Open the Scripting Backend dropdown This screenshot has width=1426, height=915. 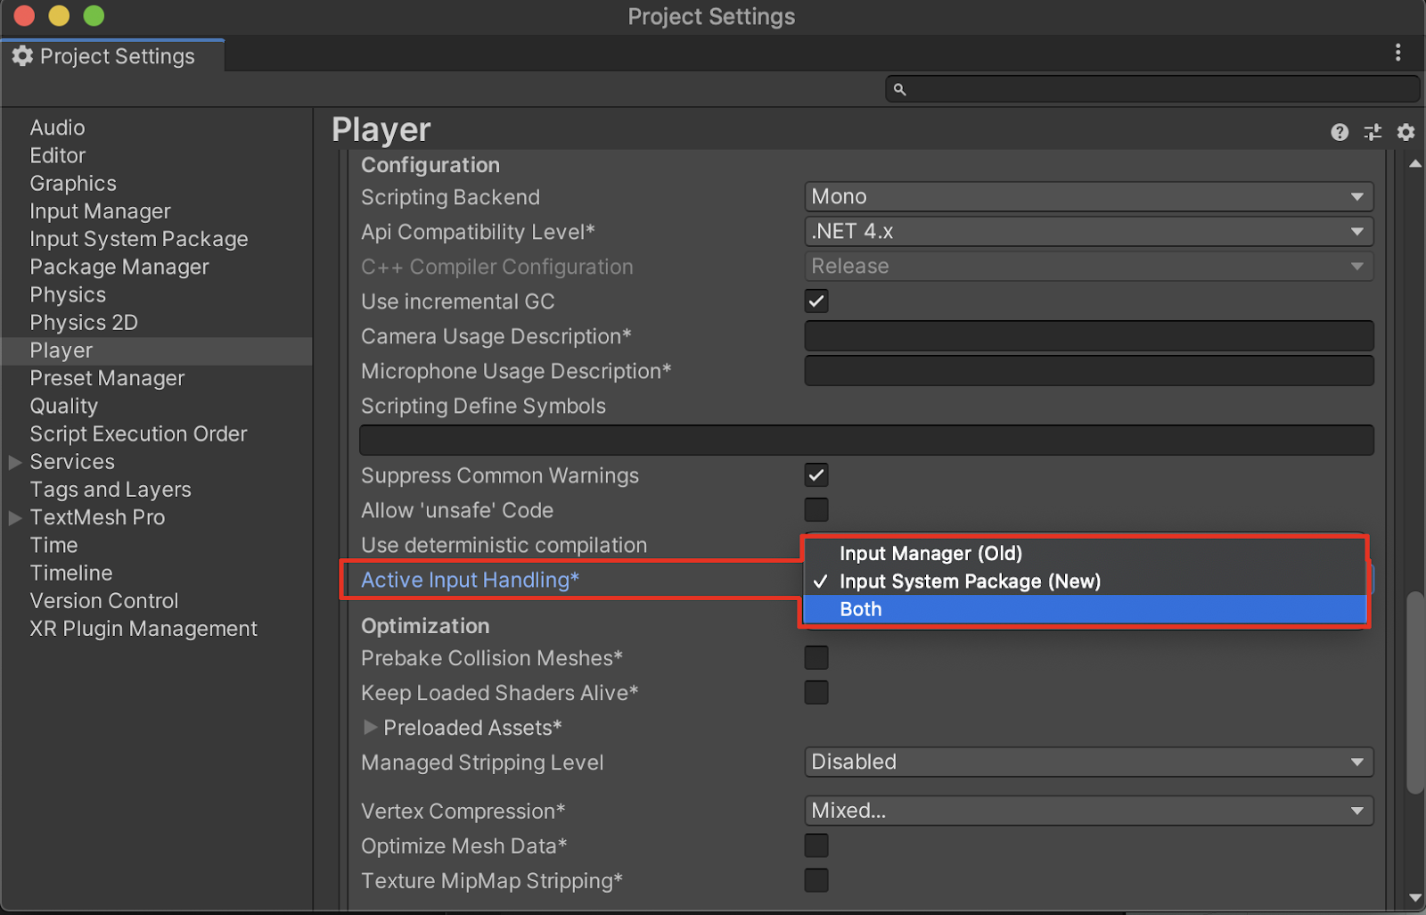tap(1087, 196)
